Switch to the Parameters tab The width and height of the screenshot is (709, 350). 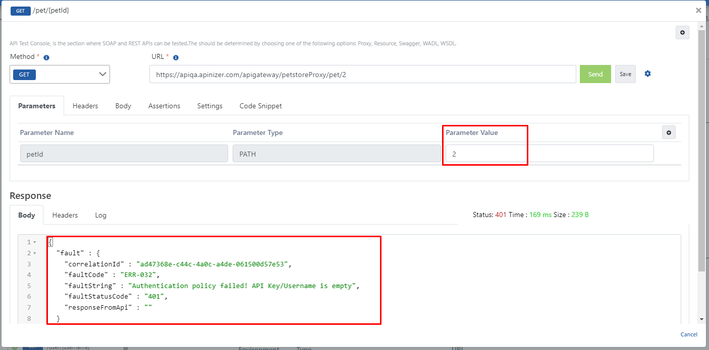37,106
